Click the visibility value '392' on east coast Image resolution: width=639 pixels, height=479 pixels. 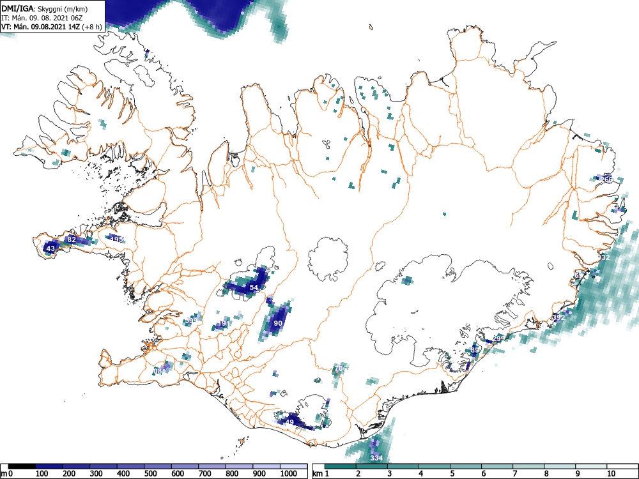click(559, 317)
